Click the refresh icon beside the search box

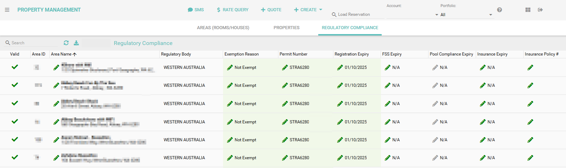click(x=66, y=43)
